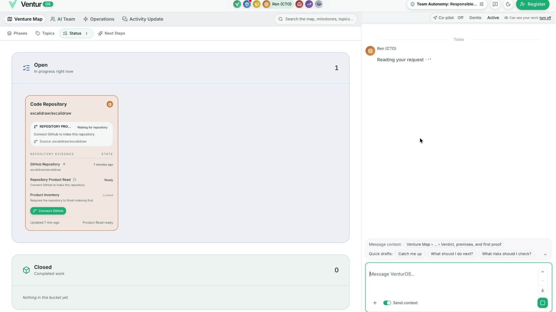Click the Open section checklist icon

point(26,68)
